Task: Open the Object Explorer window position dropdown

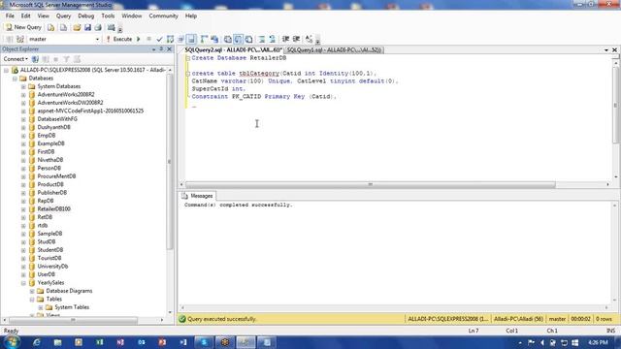Action: 153,49
